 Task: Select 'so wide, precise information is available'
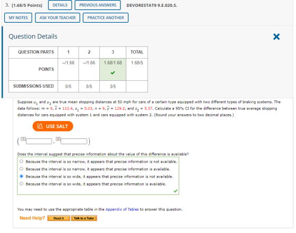(x=21, y=184)
